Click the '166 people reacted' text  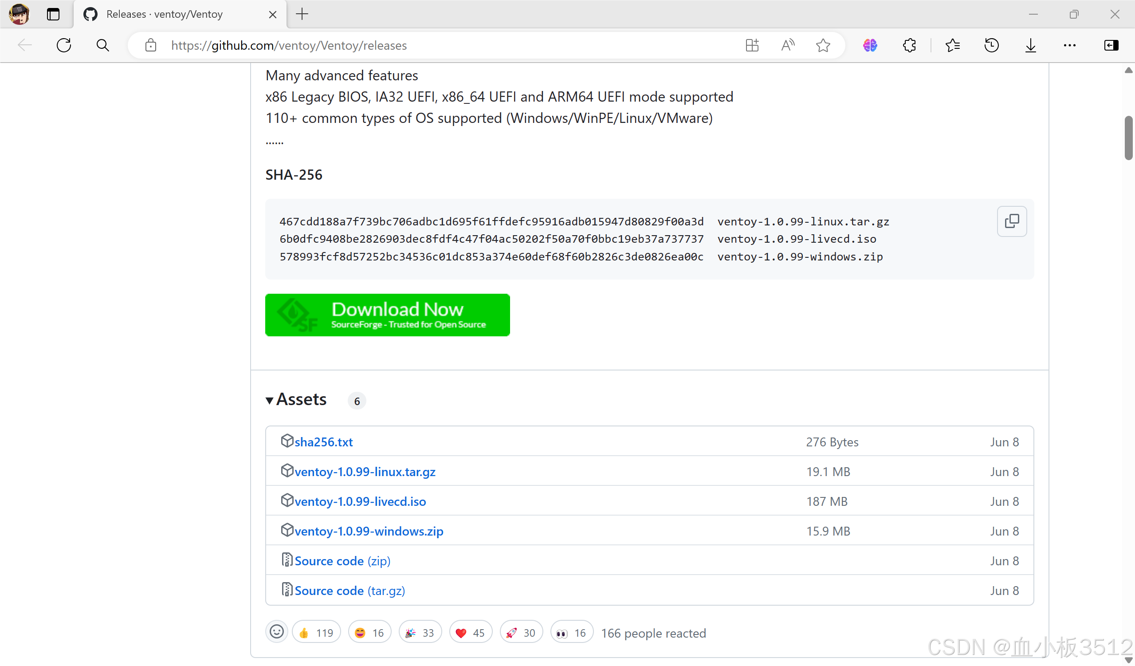point(653,633)
